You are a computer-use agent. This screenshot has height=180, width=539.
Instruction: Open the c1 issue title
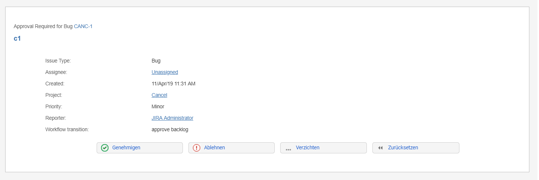[x=17, y=38]
